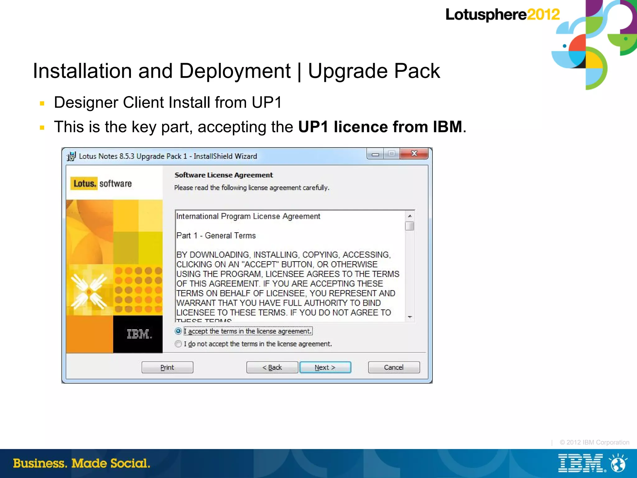Print the license agreement

click(x=167, y=367)
